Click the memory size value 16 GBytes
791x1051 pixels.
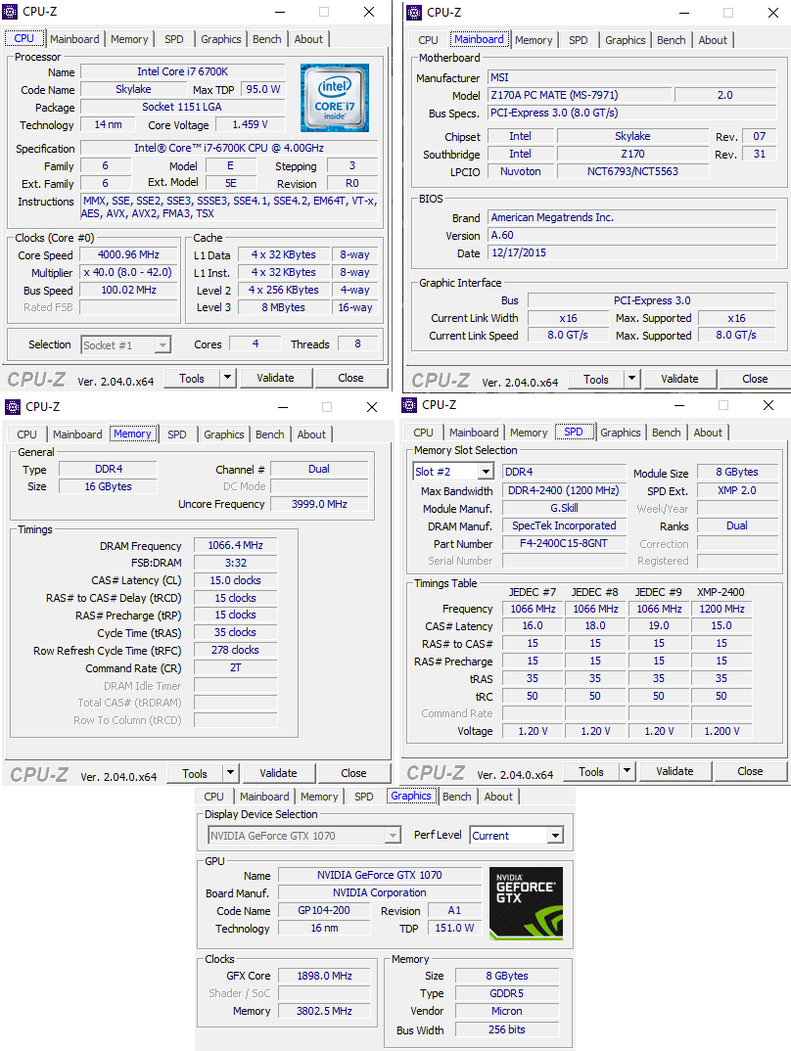pyautogui.click(x=108, y=486)
